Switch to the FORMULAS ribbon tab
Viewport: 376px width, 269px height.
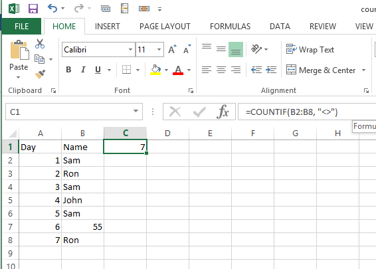[230, 27]
